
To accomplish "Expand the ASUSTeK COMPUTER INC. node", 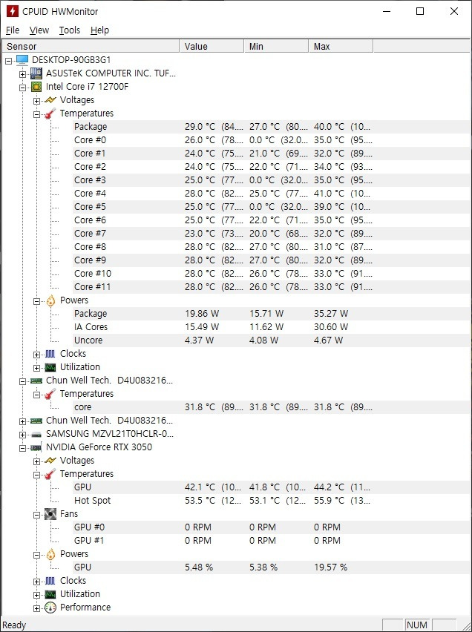I will point(22,74).
